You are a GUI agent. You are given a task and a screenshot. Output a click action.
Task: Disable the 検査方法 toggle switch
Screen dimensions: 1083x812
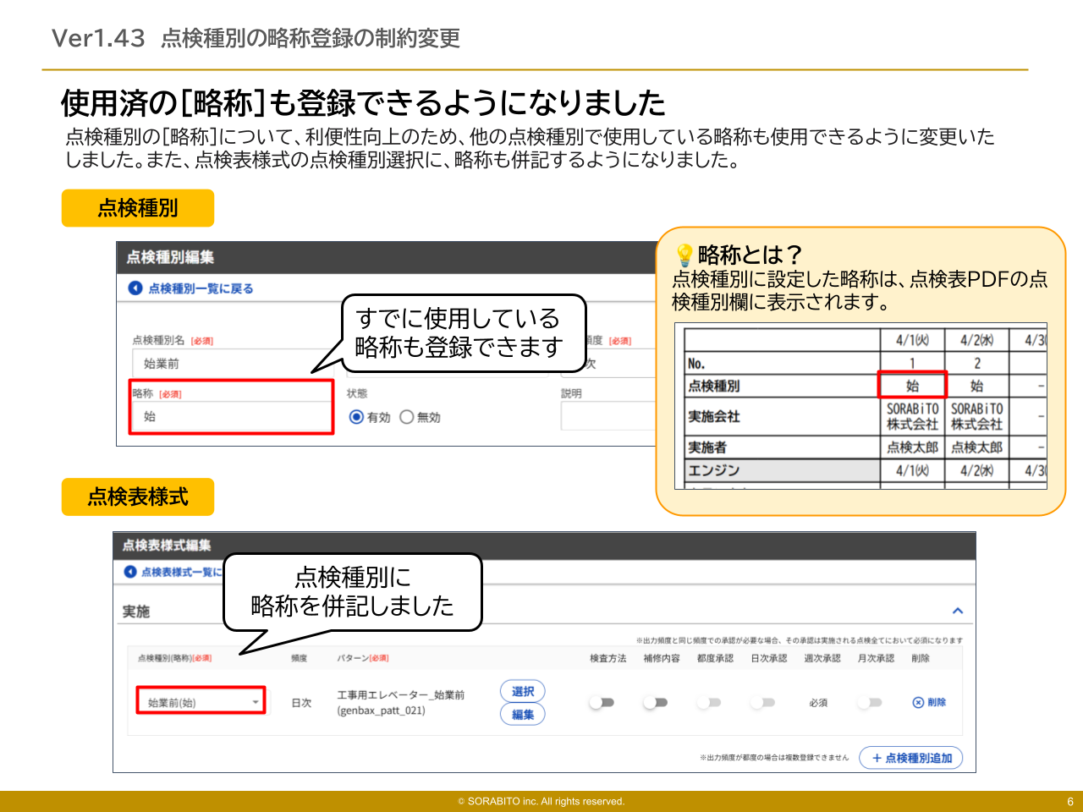pyautogui.click(x=603, y=702)
